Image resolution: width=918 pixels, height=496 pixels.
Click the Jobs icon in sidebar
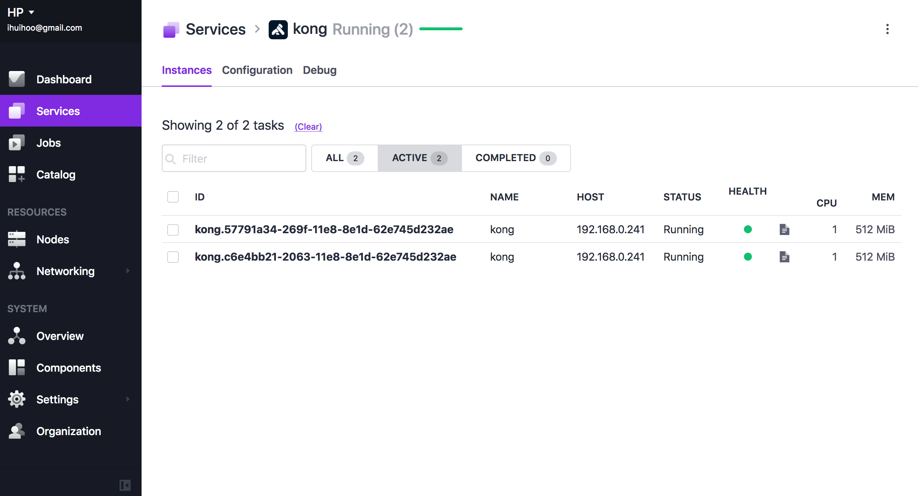[x=17, y=143]
